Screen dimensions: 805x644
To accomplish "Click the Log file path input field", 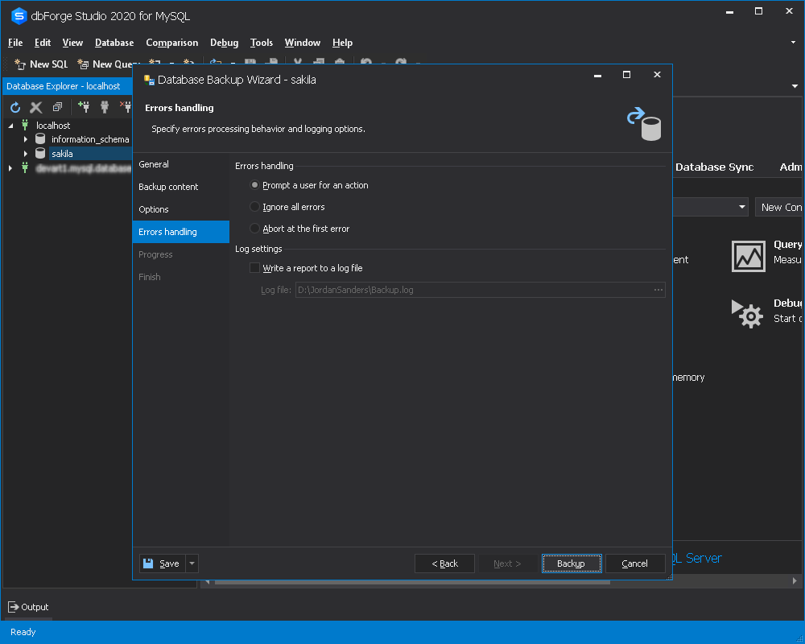I will click(473, 290).
